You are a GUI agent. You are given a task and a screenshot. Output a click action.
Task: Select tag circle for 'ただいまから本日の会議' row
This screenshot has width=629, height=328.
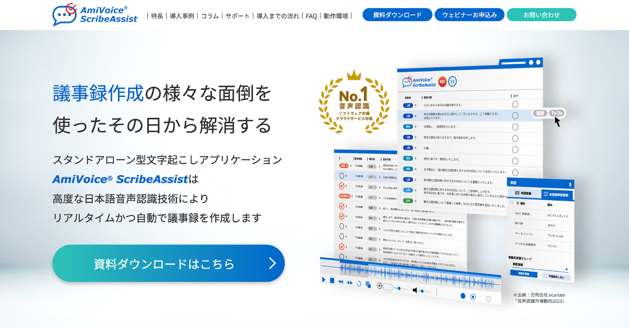point(515,104)
